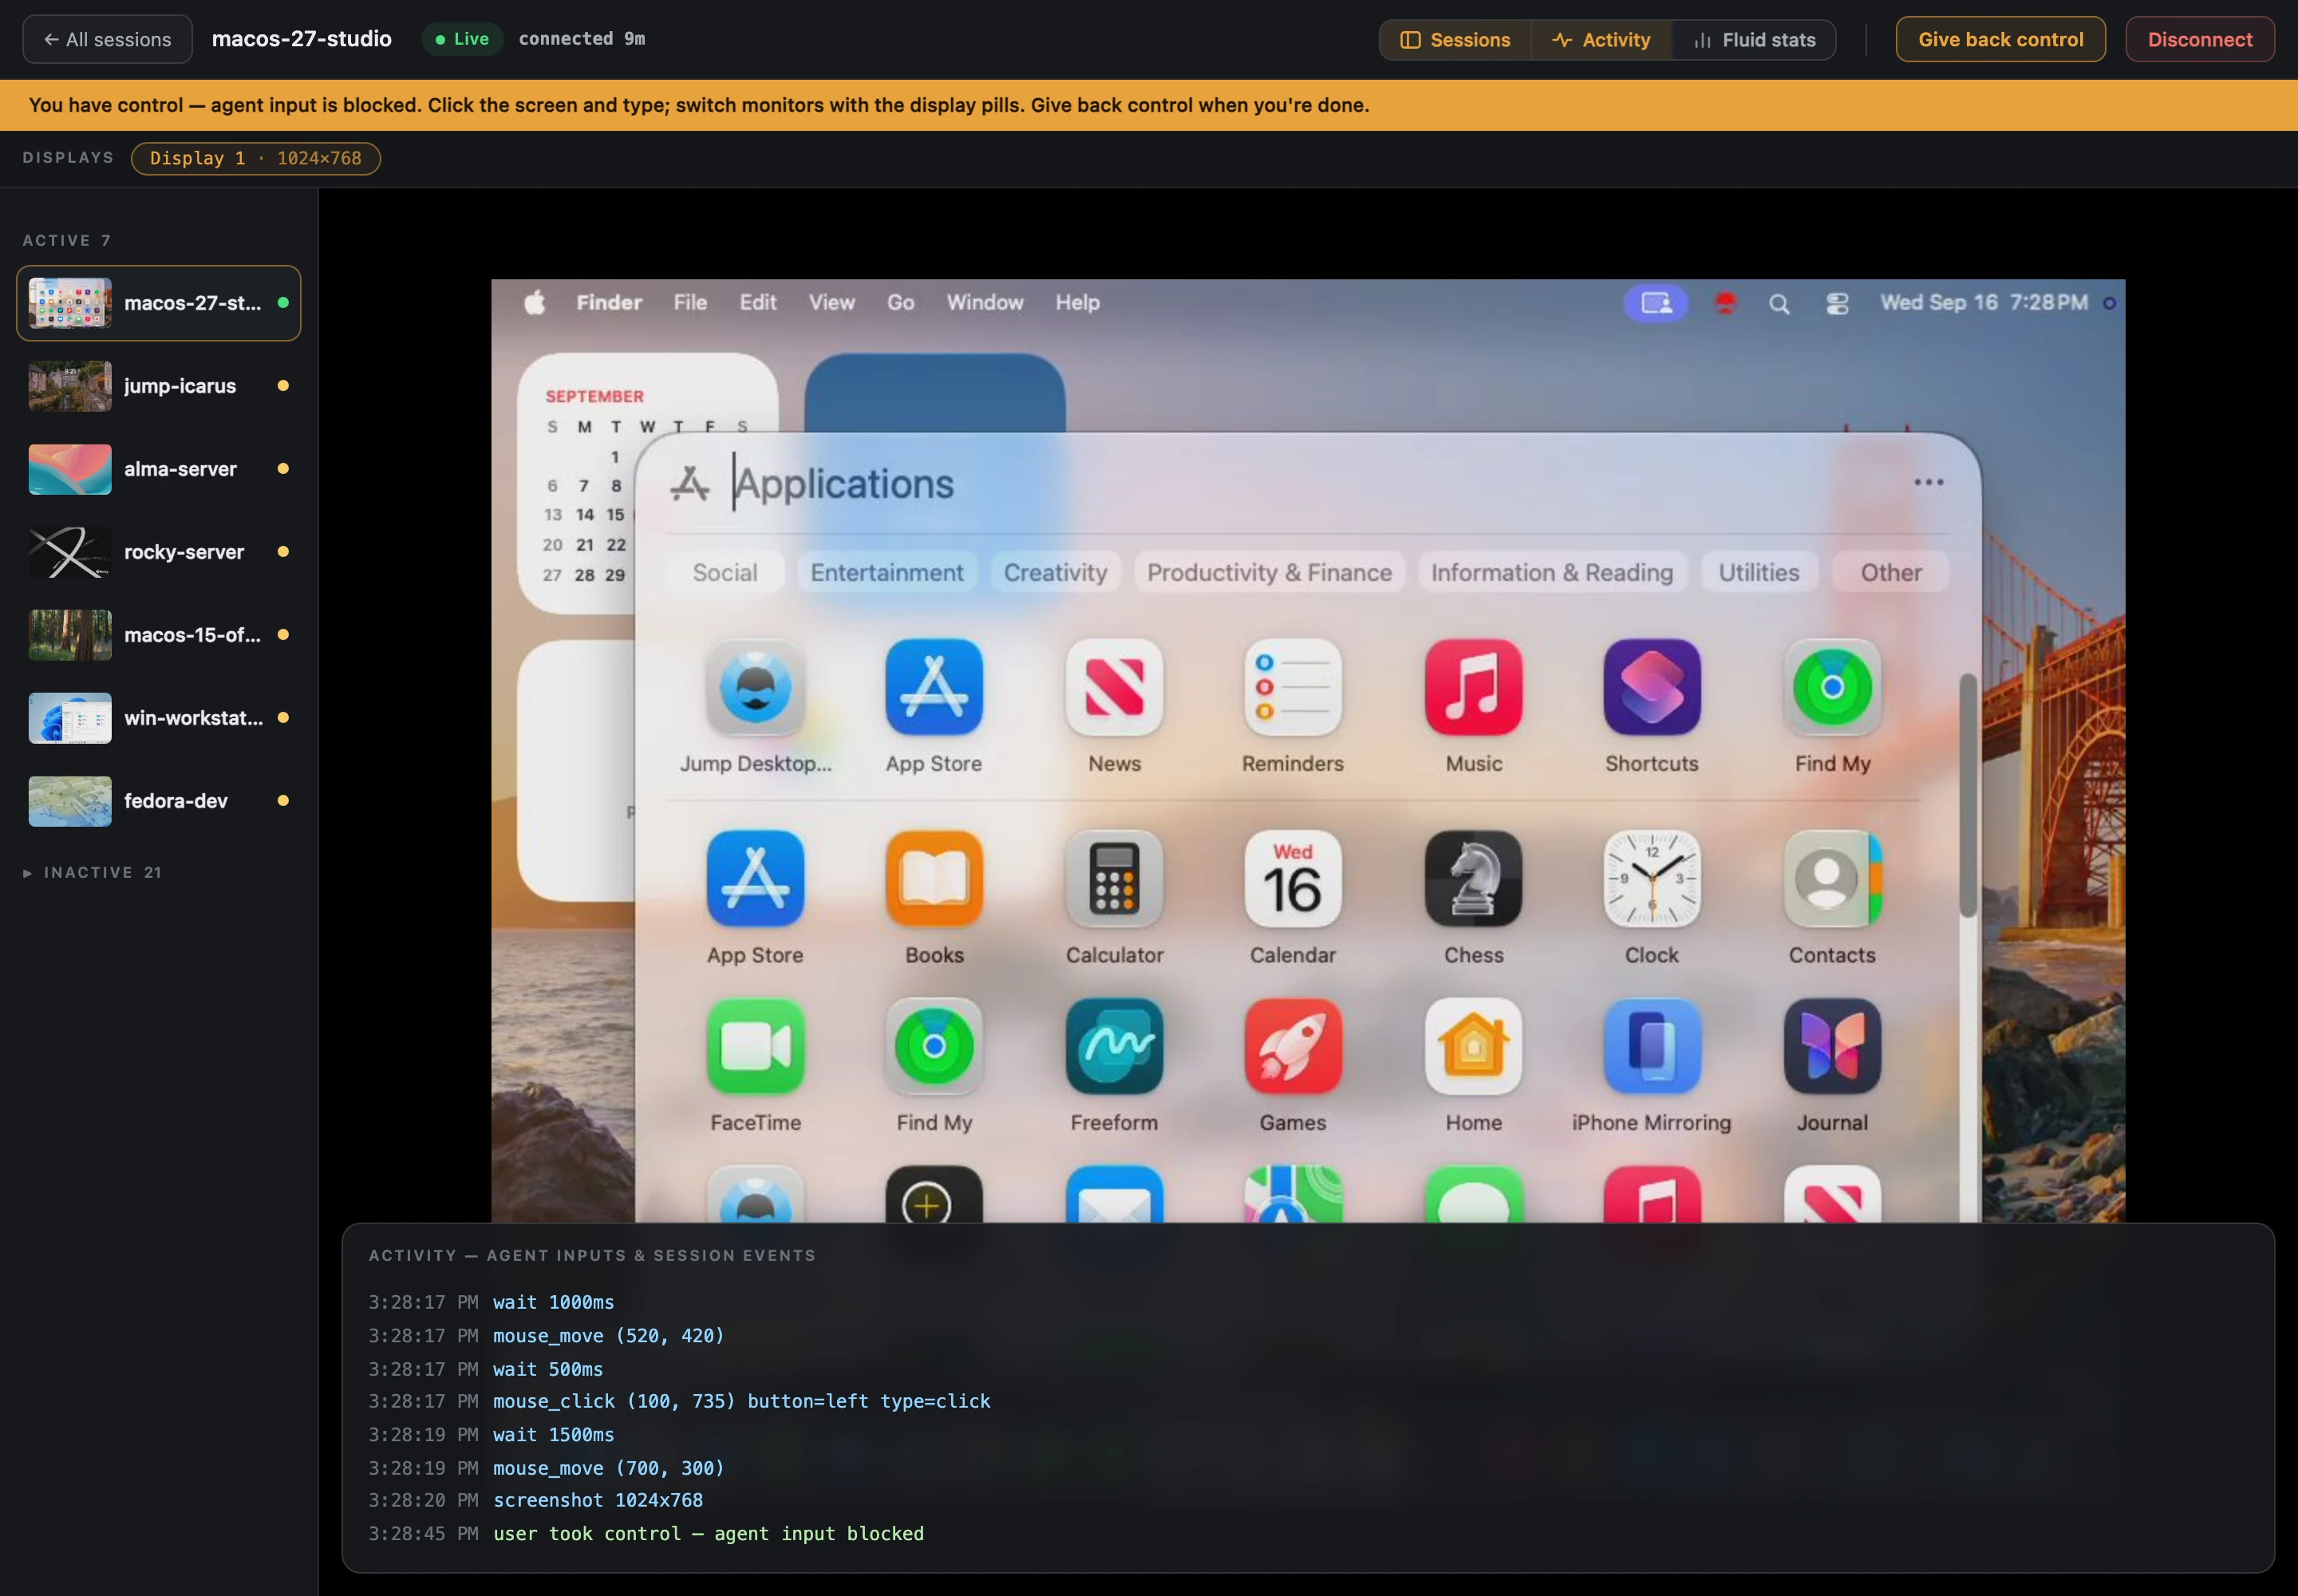The width and height of the screenshot is (2298, 1596).
Task: Select the Creativity category
Action: [x=1055, y=572]
